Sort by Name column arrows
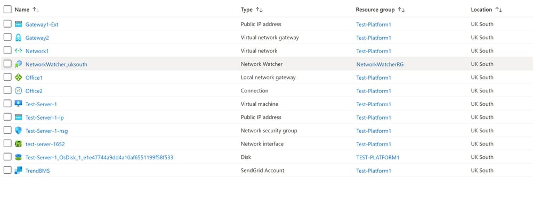 coord(36,10)
